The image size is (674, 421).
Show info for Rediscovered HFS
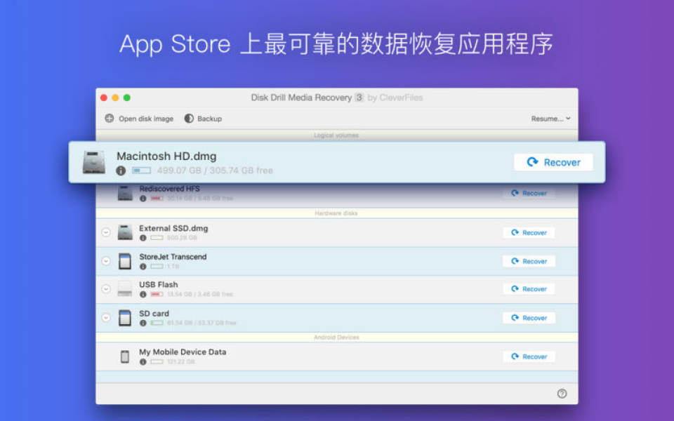click(143, 199)
